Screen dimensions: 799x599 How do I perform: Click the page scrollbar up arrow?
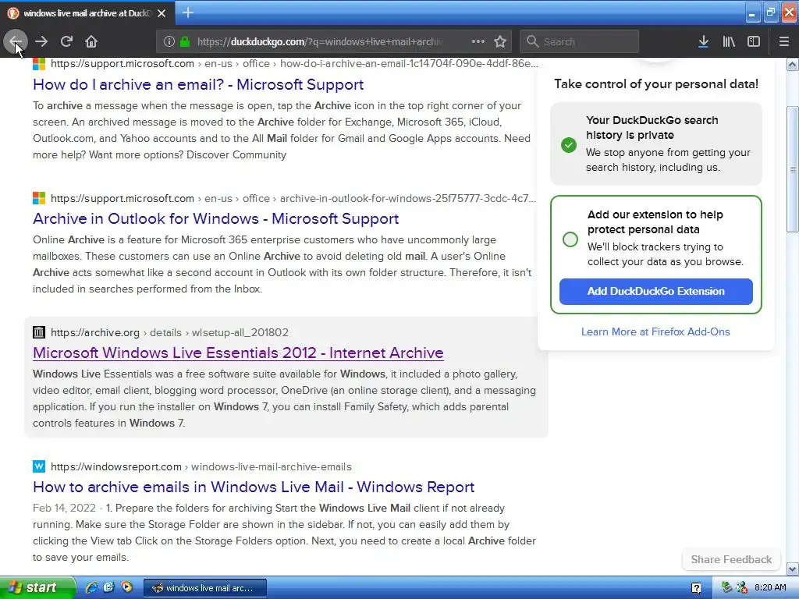tap(793, 64)
